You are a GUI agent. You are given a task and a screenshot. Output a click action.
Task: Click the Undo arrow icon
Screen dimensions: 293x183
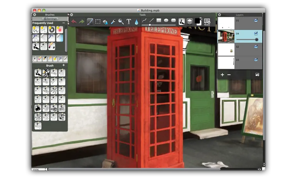tap(74, 22)
